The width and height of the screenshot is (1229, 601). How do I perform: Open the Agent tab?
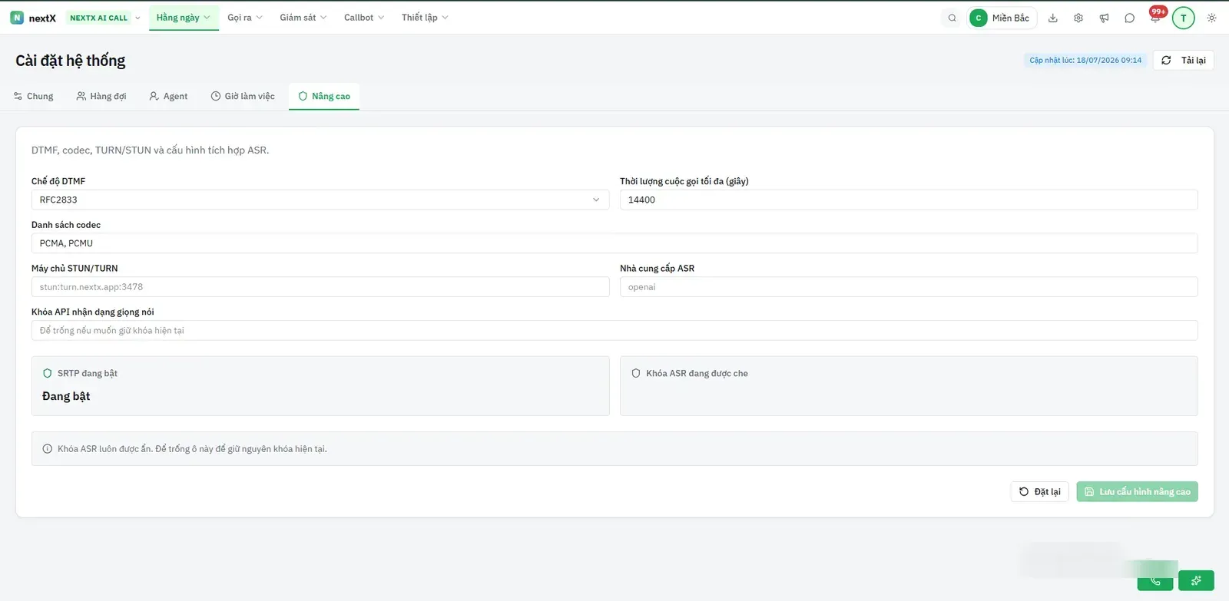click(168, 96)
